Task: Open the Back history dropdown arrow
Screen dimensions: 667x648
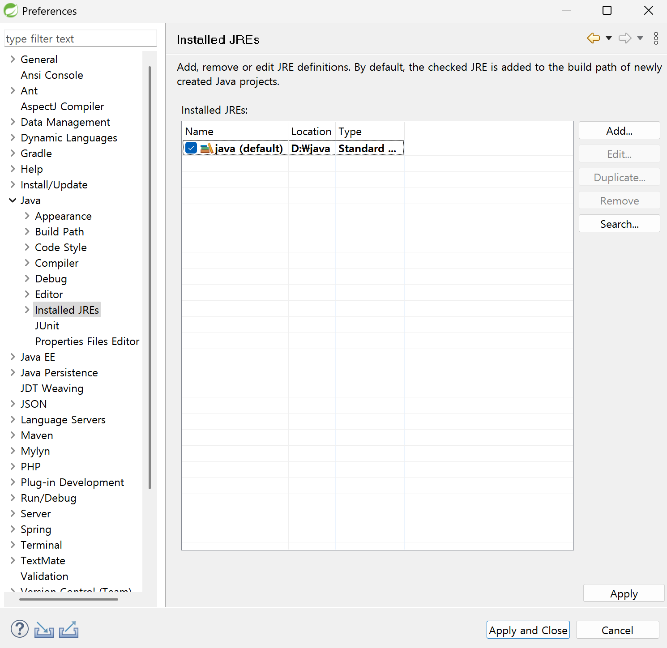Action: click(x=609, y=38)
